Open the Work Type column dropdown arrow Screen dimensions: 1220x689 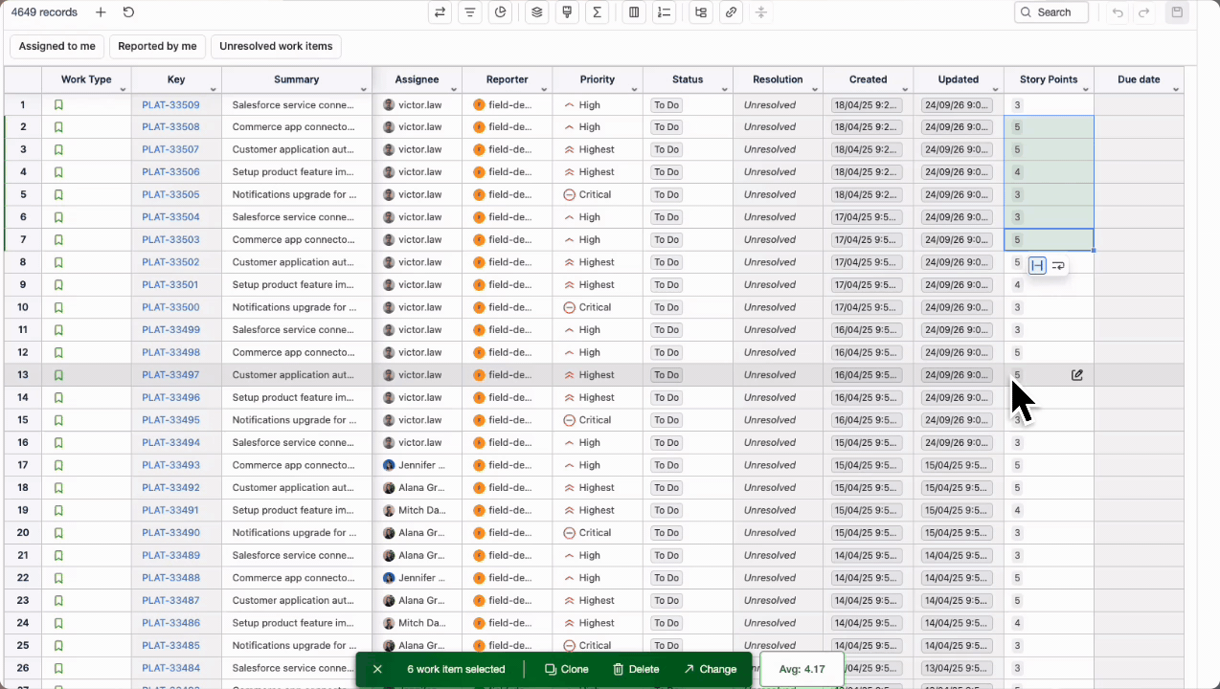[123, 90]
